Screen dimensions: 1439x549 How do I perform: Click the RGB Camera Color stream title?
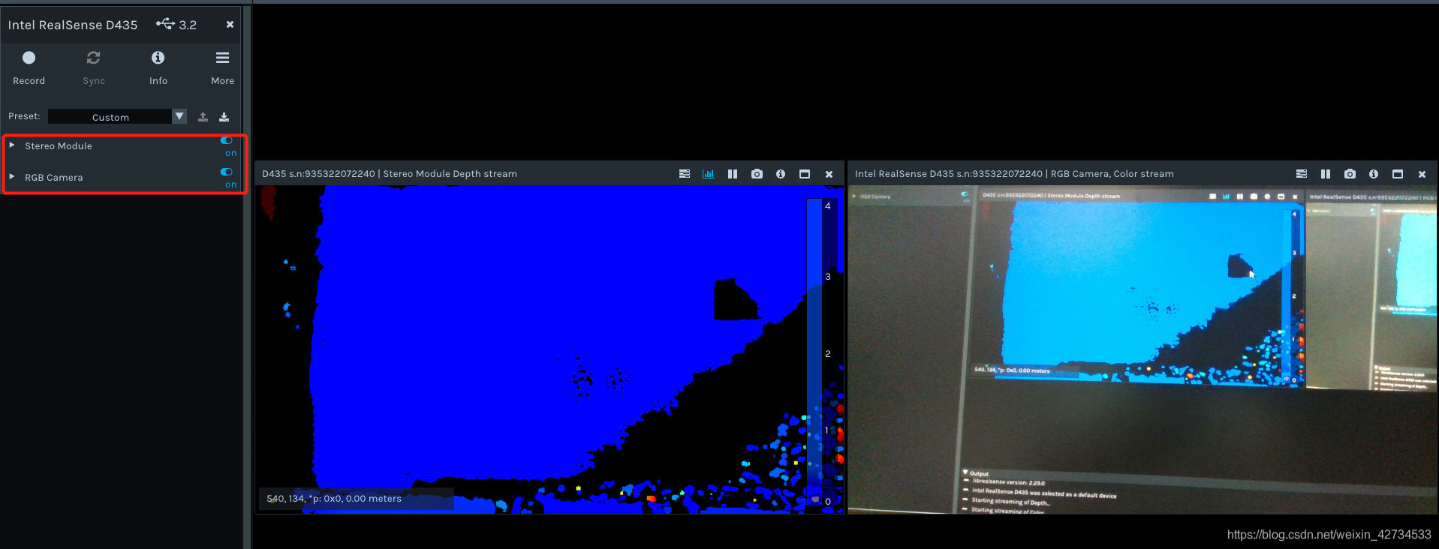1014,174
